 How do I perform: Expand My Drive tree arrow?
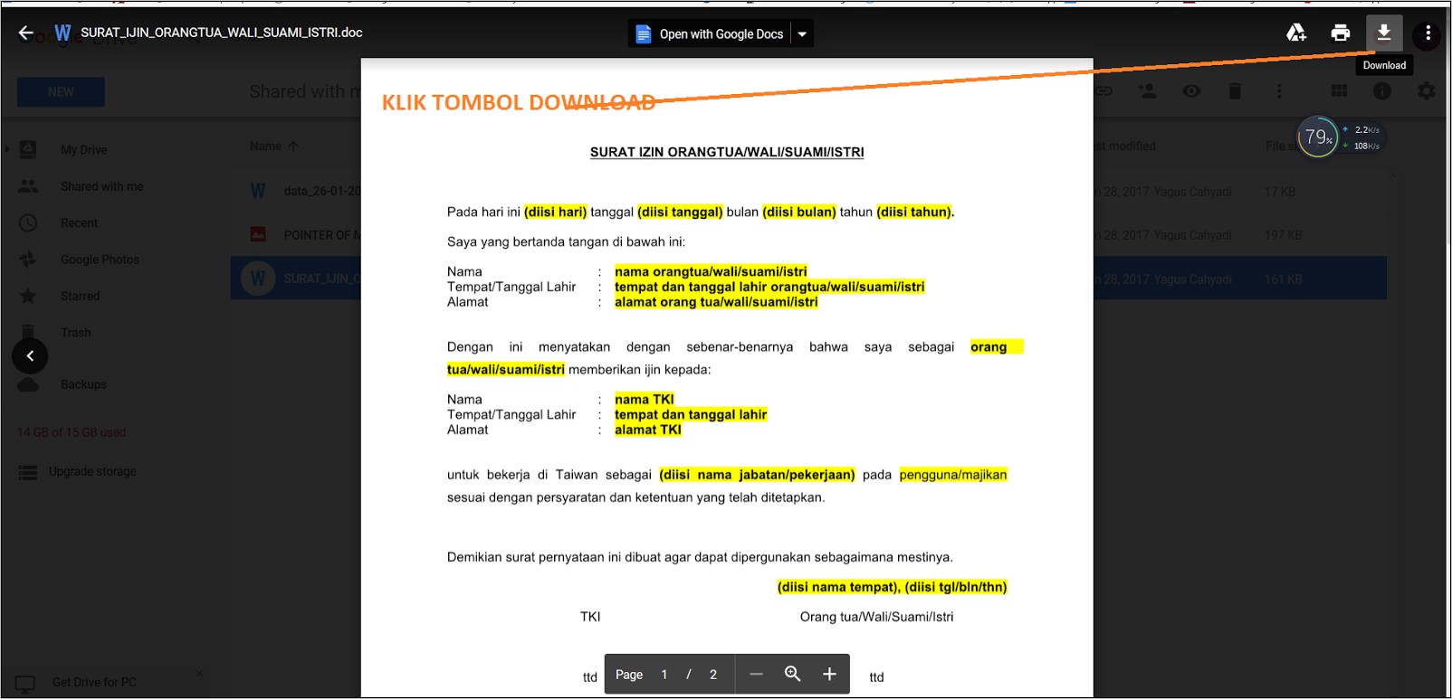pyautogui.click(x=7, y=149)
